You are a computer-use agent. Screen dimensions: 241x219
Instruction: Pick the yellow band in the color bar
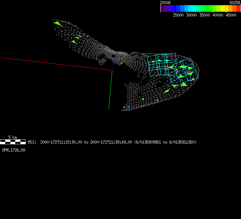pos(226,9)
